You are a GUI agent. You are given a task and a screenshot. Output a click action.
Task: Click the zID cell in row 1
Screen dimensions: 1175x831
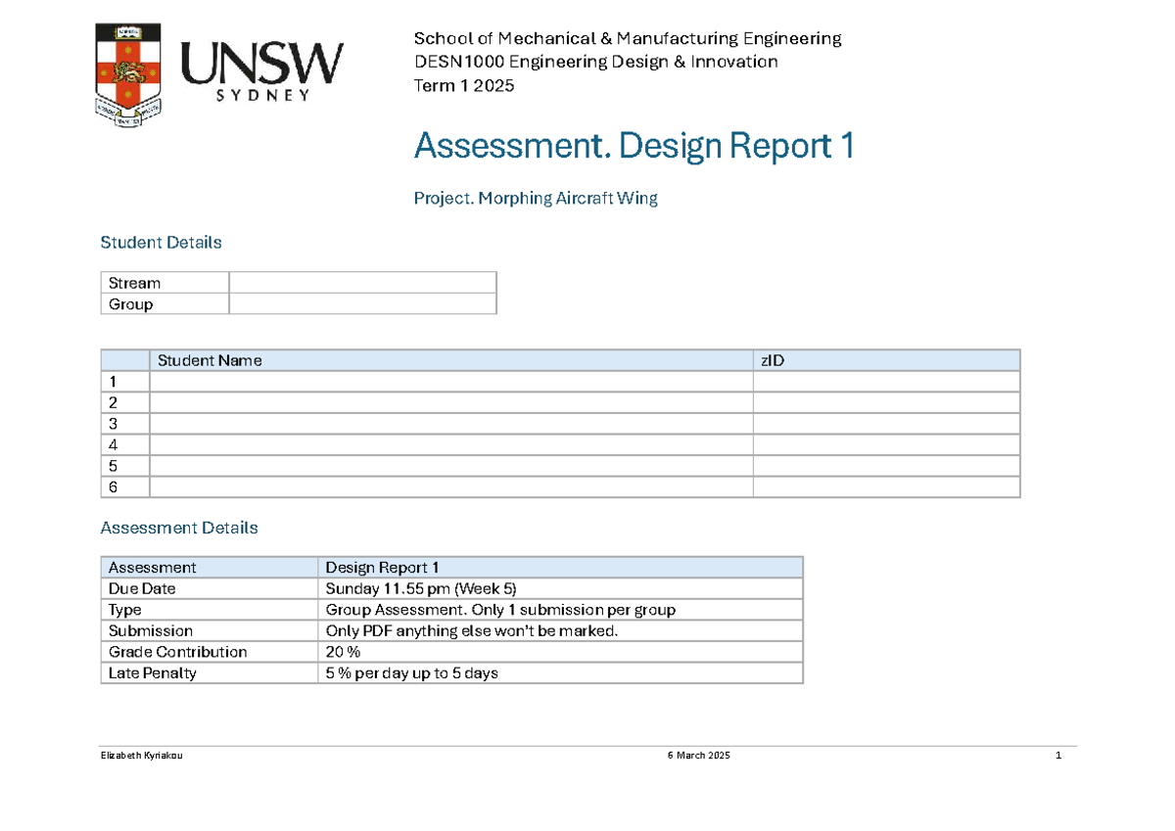887,382
